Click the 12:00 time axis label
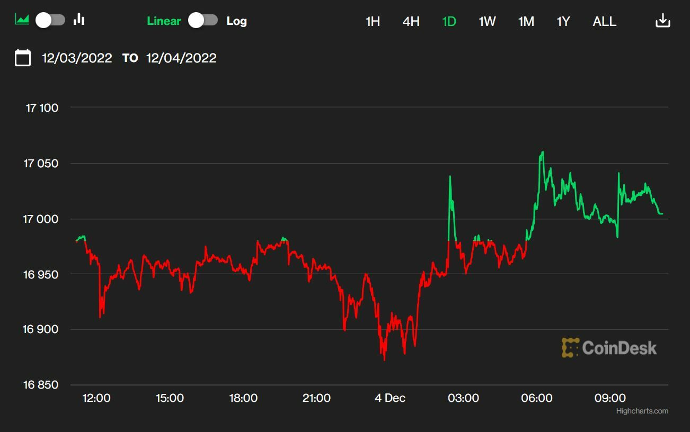690x432 pixels. tap(96, 398)
